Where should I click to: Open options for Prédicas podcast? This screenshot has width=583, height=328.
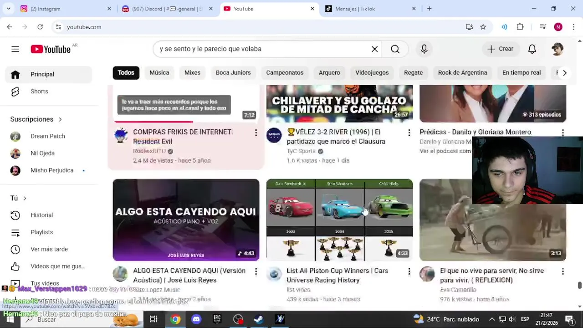pos(563,133)
